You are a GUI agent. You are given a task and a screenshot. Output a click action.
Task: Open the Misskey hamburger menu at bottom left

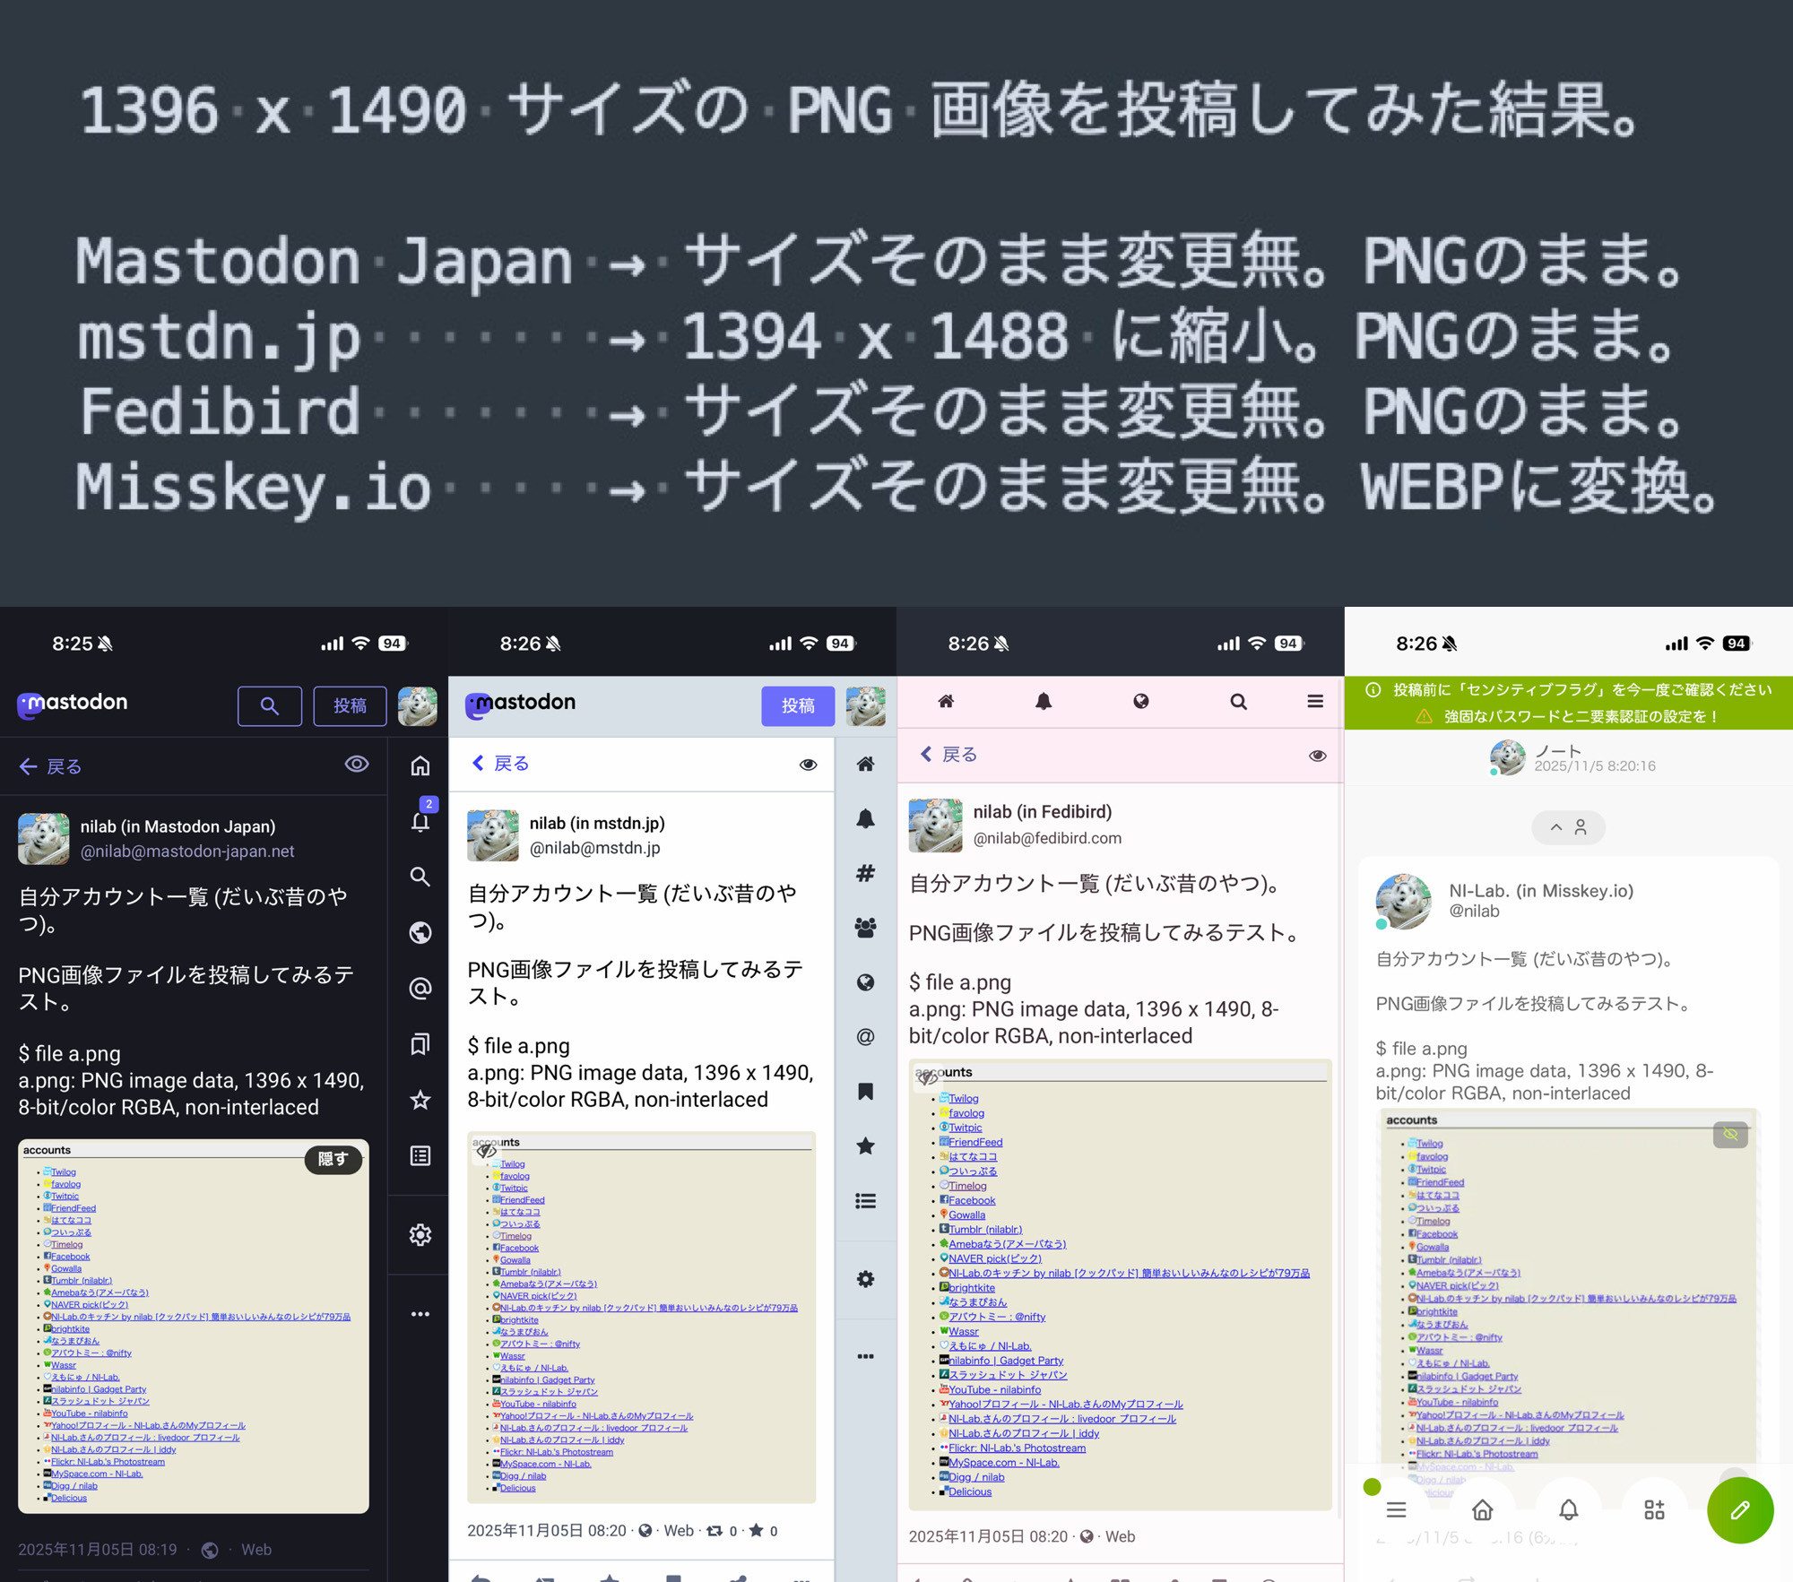[1395, 1510]
